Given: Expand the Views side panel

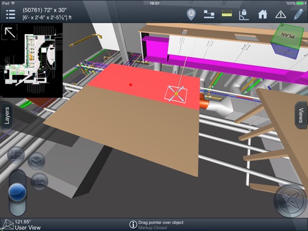Looking at the screenshot, I should tap(301, 115).
